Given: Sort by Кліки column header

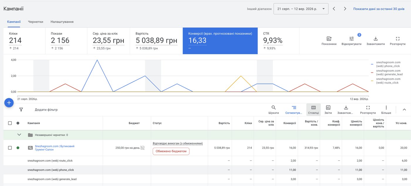Looking at the screenshot, I should [248, 123].
